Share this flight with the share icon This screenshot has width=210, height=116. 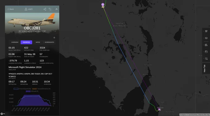click(45, 9)
